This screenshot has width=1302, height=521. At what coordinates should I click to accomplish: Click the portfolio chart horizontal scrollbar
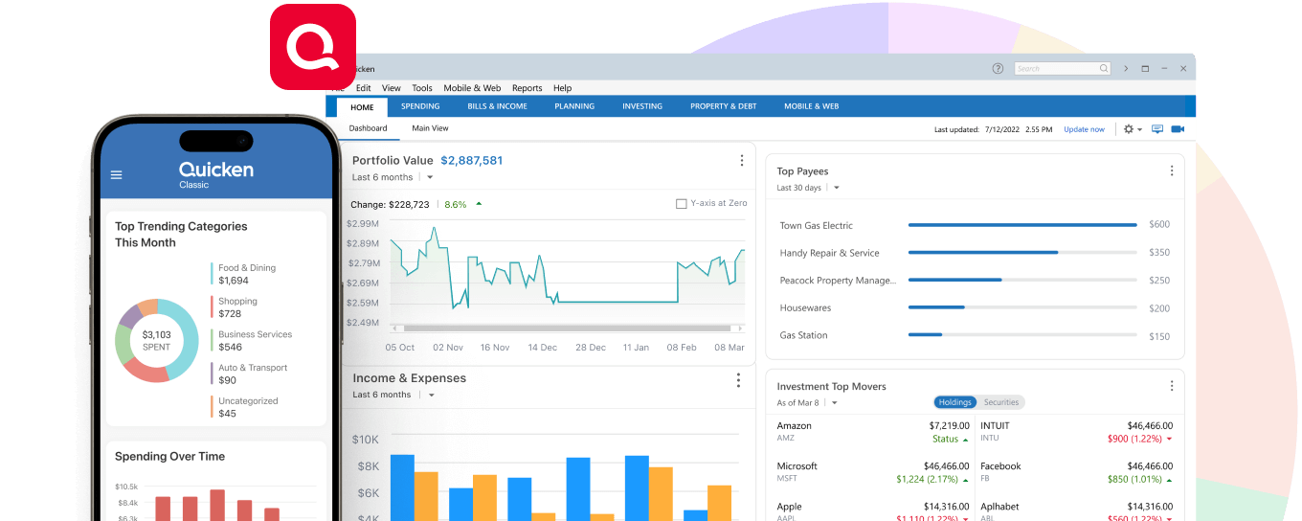(x=567, y=328)
